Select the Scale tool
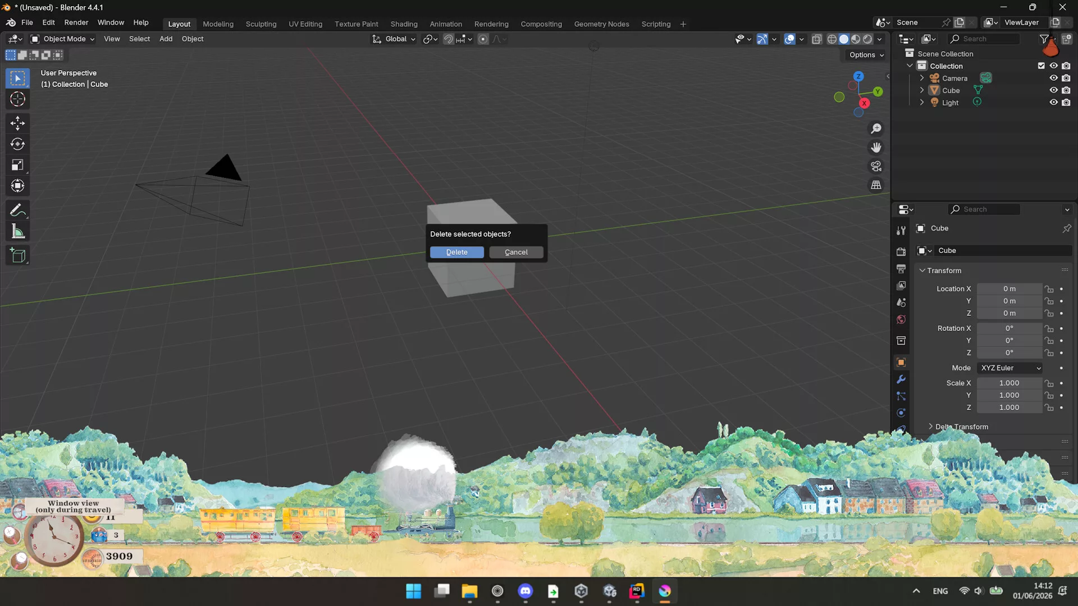This screenshot has height=606, width=1078. pos(17,165)
